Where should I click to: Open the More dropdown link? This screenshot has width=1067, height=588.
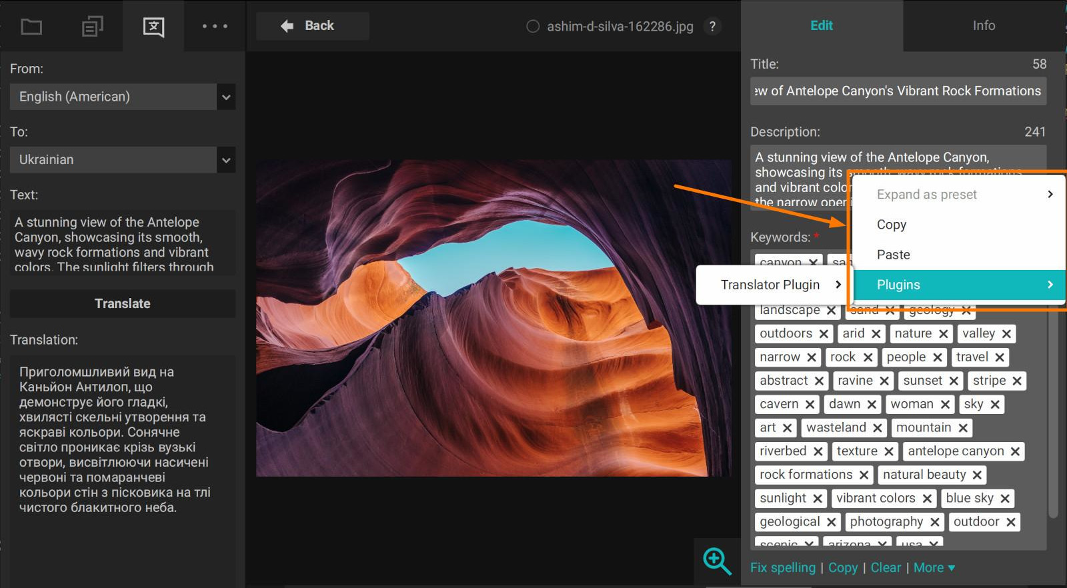point(934,567)
